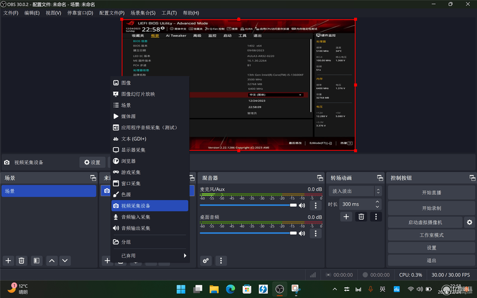This screenshot has height=298, width=477.
Task: Pop out the 场景 dock panel
Action: coord(93,178)
